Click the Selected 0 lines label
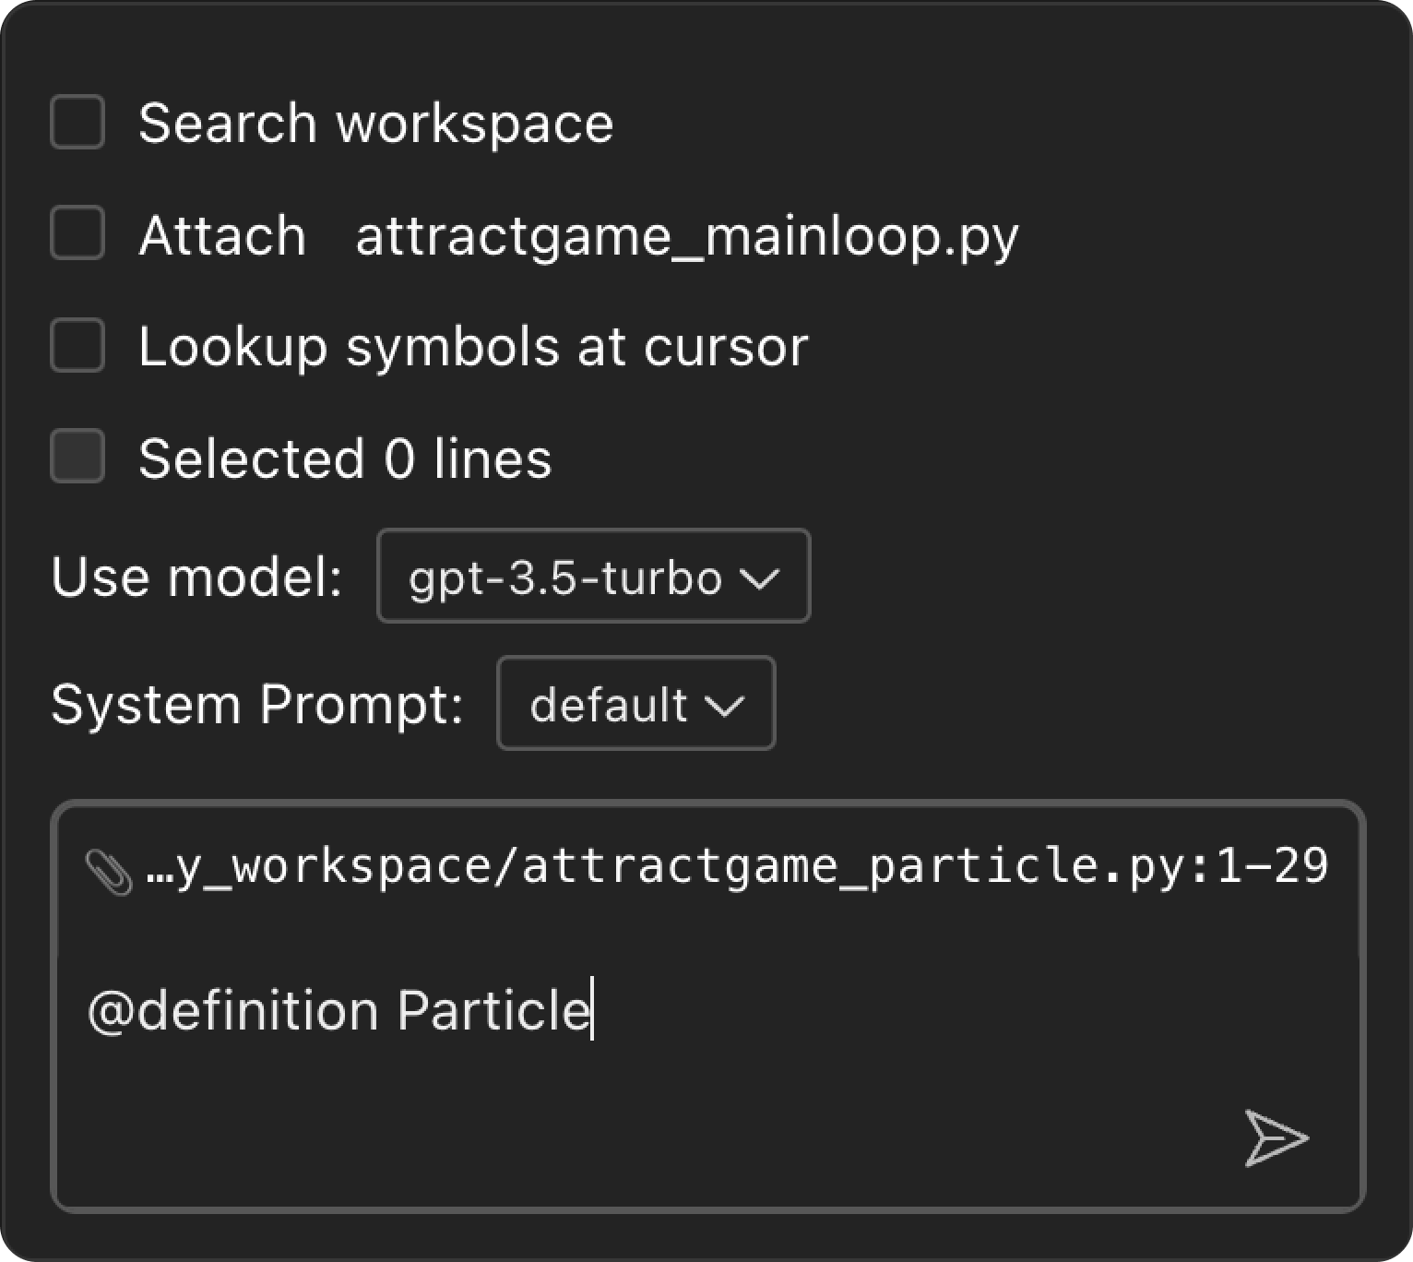Viewport: 1413px width, 1262px height. 345,458
